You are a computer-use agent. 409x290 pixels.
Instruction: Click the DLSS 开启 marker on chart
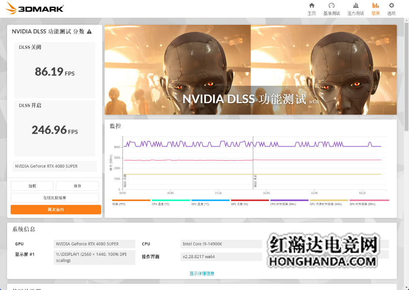(255, 181)
